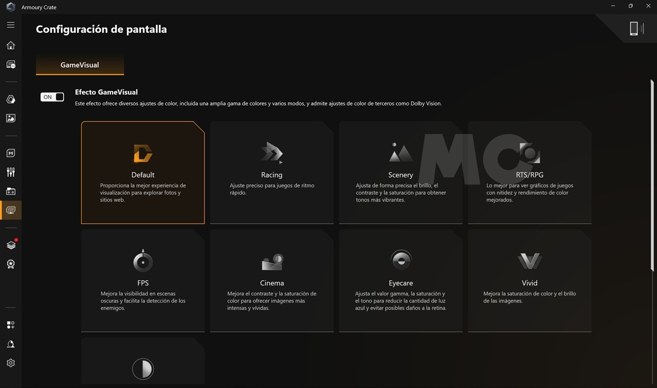Go to Home in the sidebar
Image resolution: width=657 pixels, height=388 pixels.
[11, 46]
